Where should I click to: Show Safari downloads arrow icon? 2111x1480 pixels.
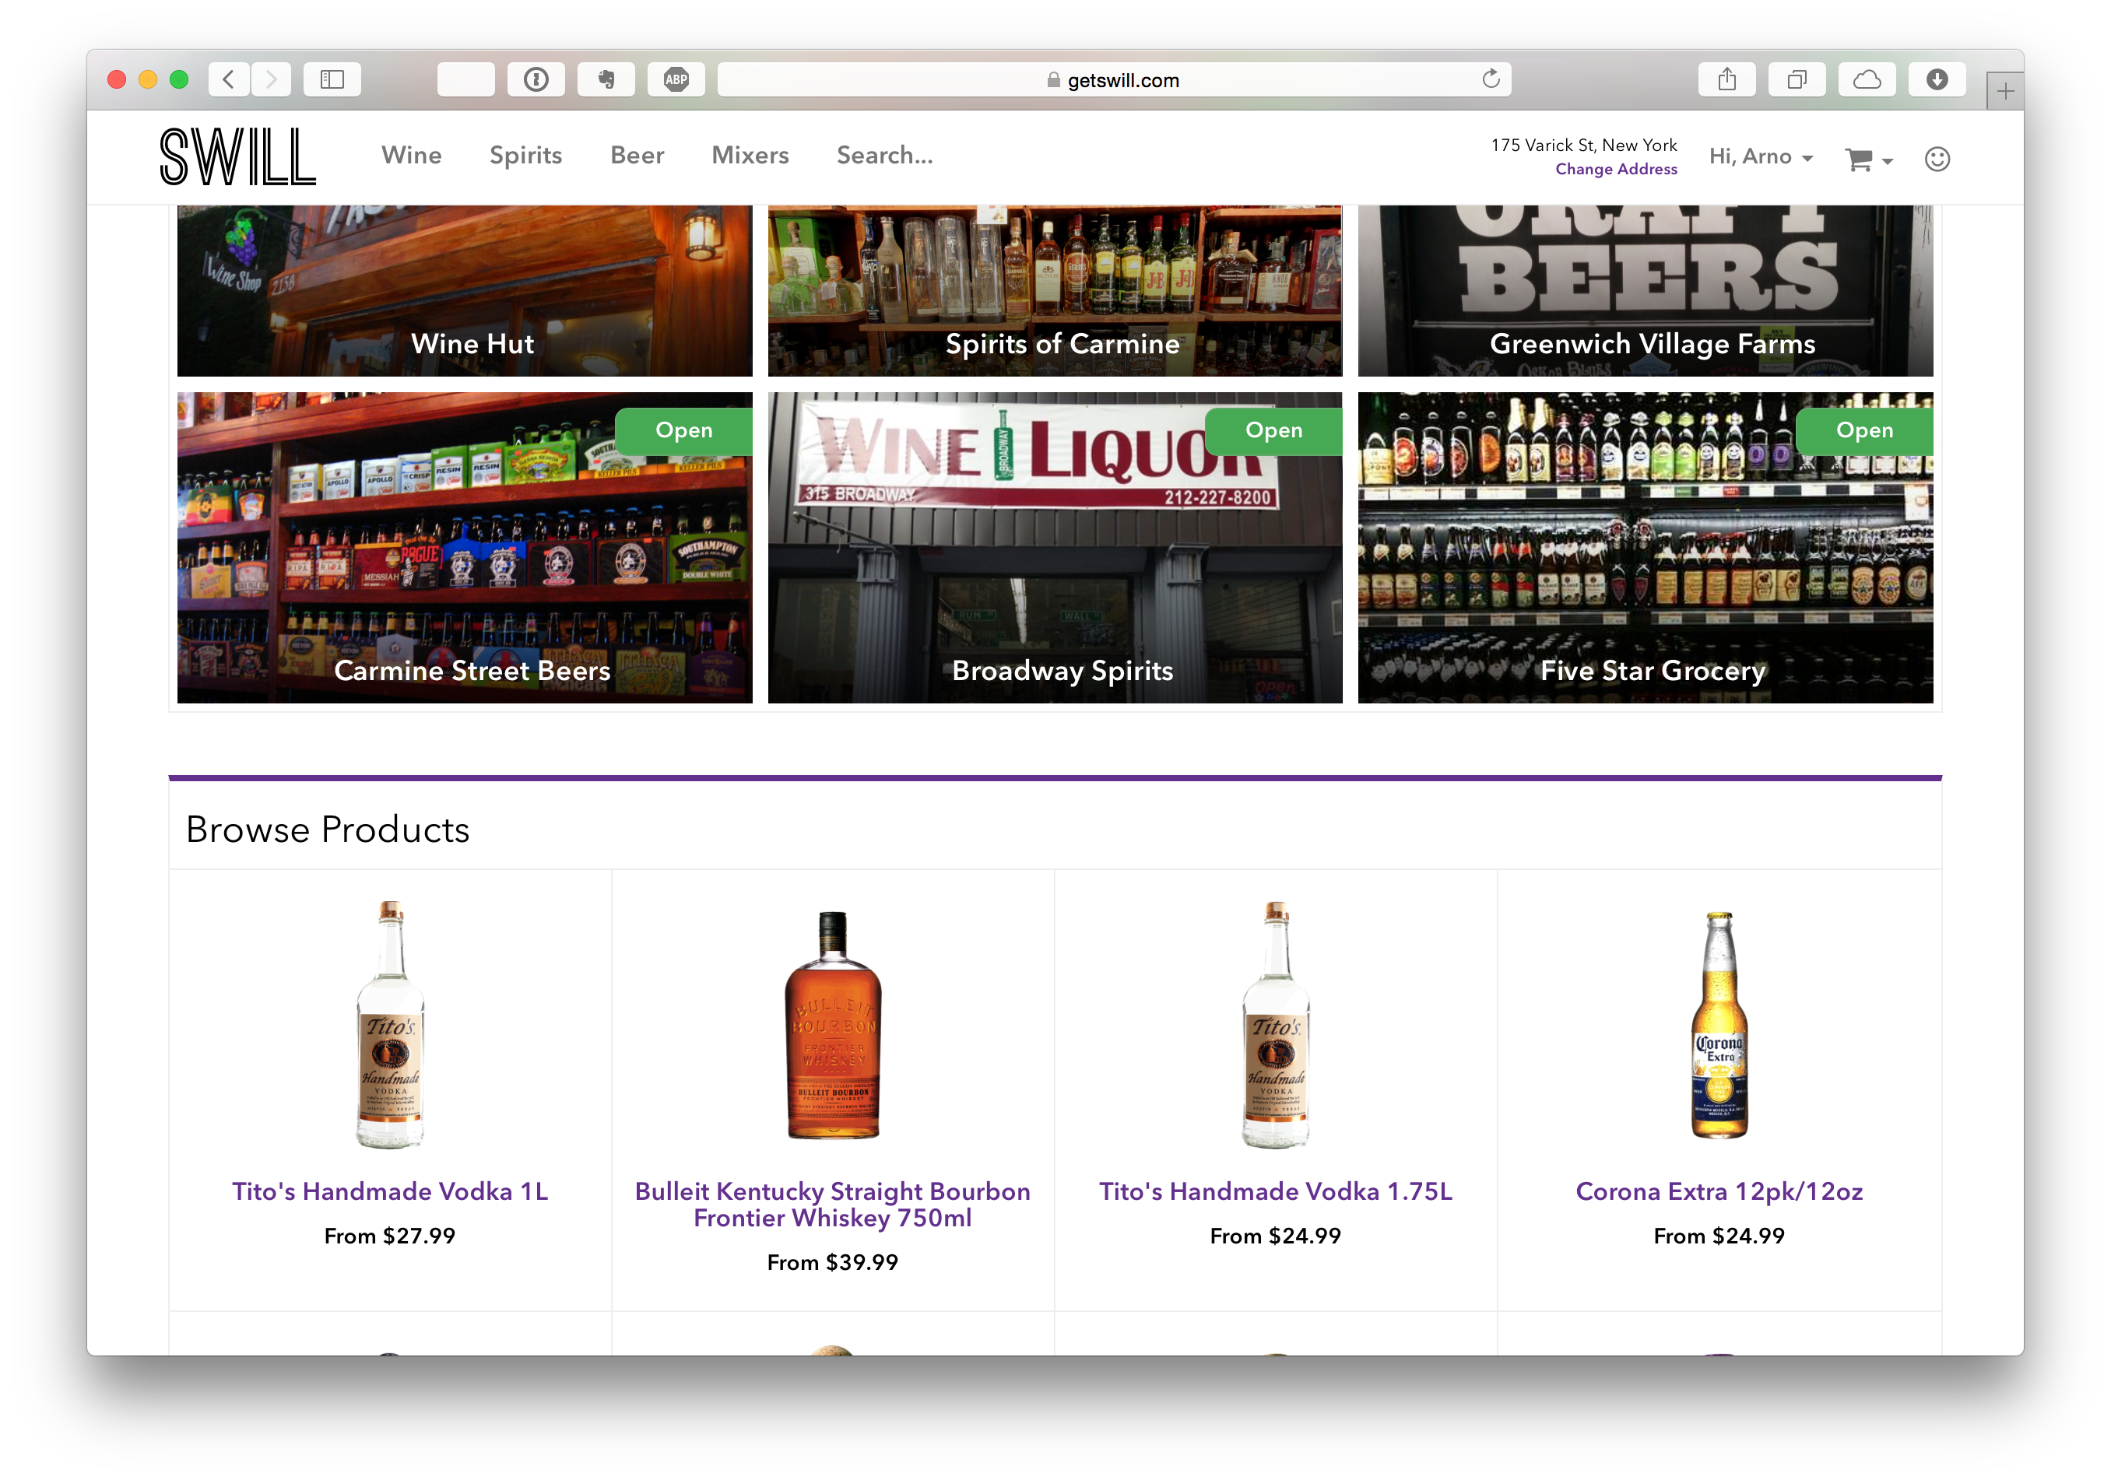point(1937,80)
